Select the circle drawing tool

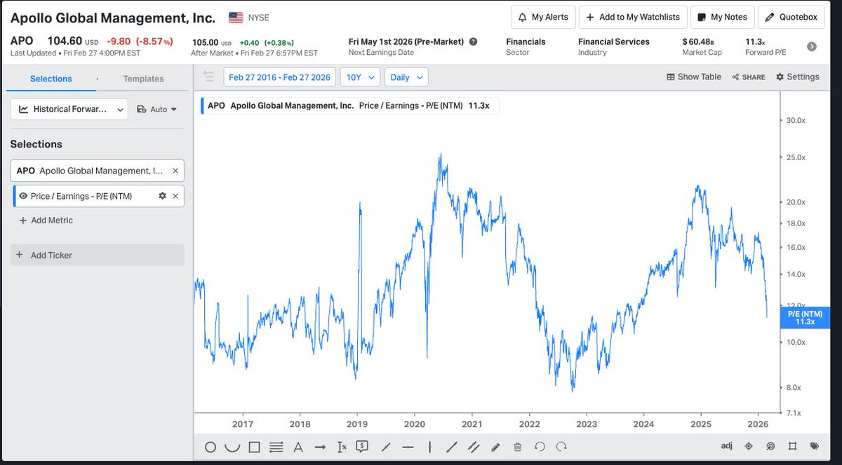[x=210, y=447]
